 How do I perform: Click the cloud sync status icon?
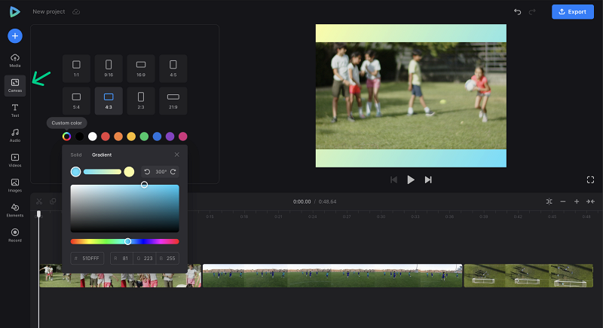(x=76, y=12)
